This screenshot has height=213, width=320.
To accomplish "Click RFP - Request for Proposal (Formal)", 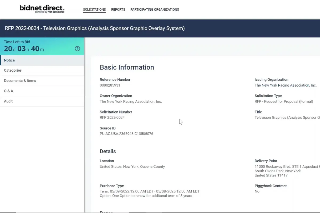I will coord(284,101).
